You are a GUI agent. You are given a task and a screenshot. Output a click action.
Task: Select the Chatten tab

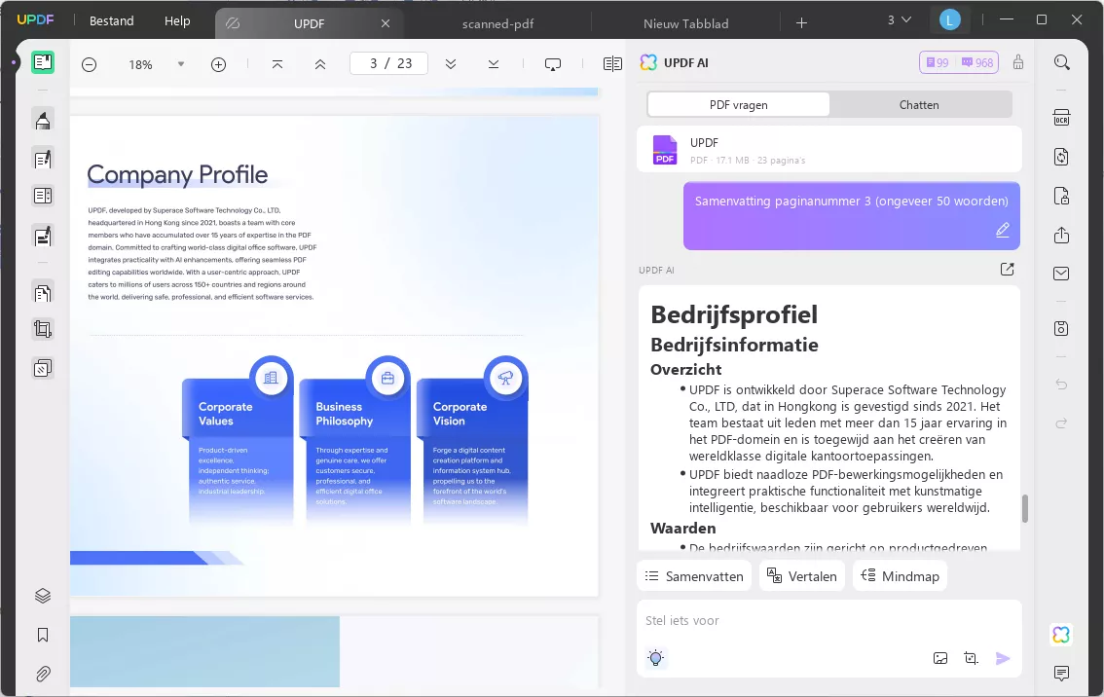click(919, 105)
